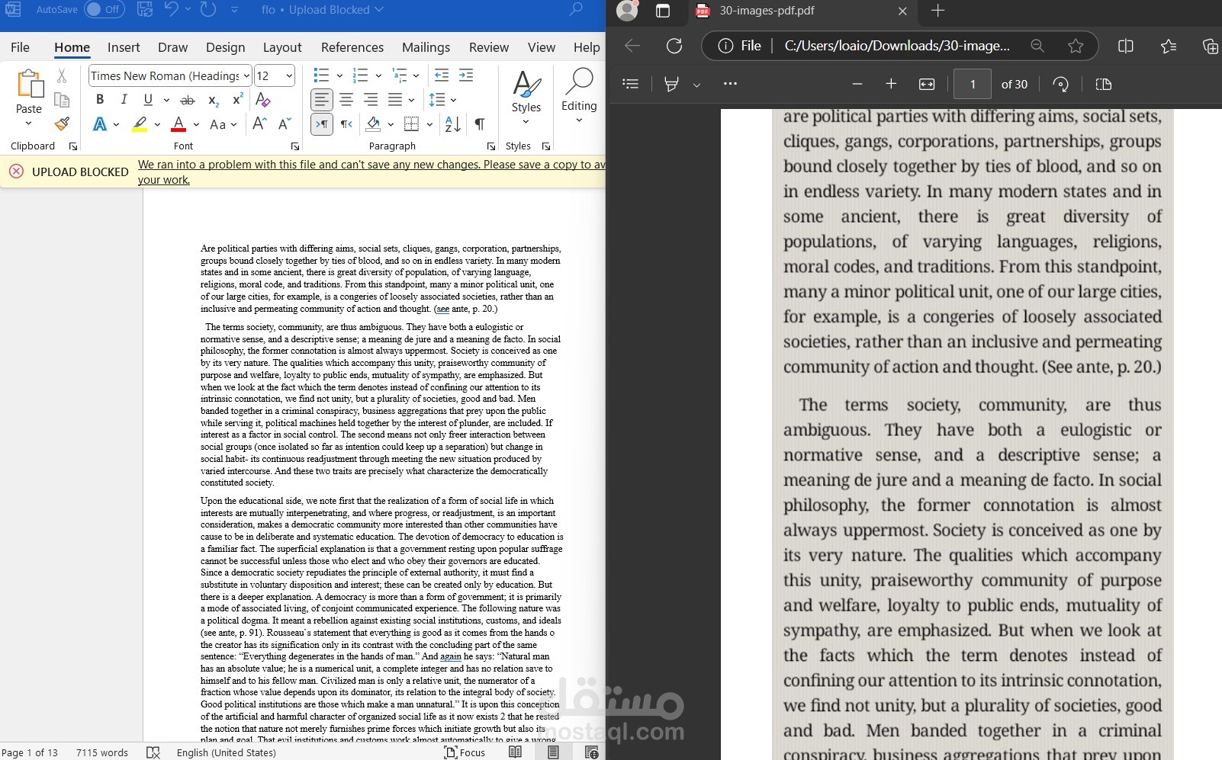1222x760 pixels.
Task: Click the Fit to width icon in PDF toolbar
Action: tap(927, 84)
